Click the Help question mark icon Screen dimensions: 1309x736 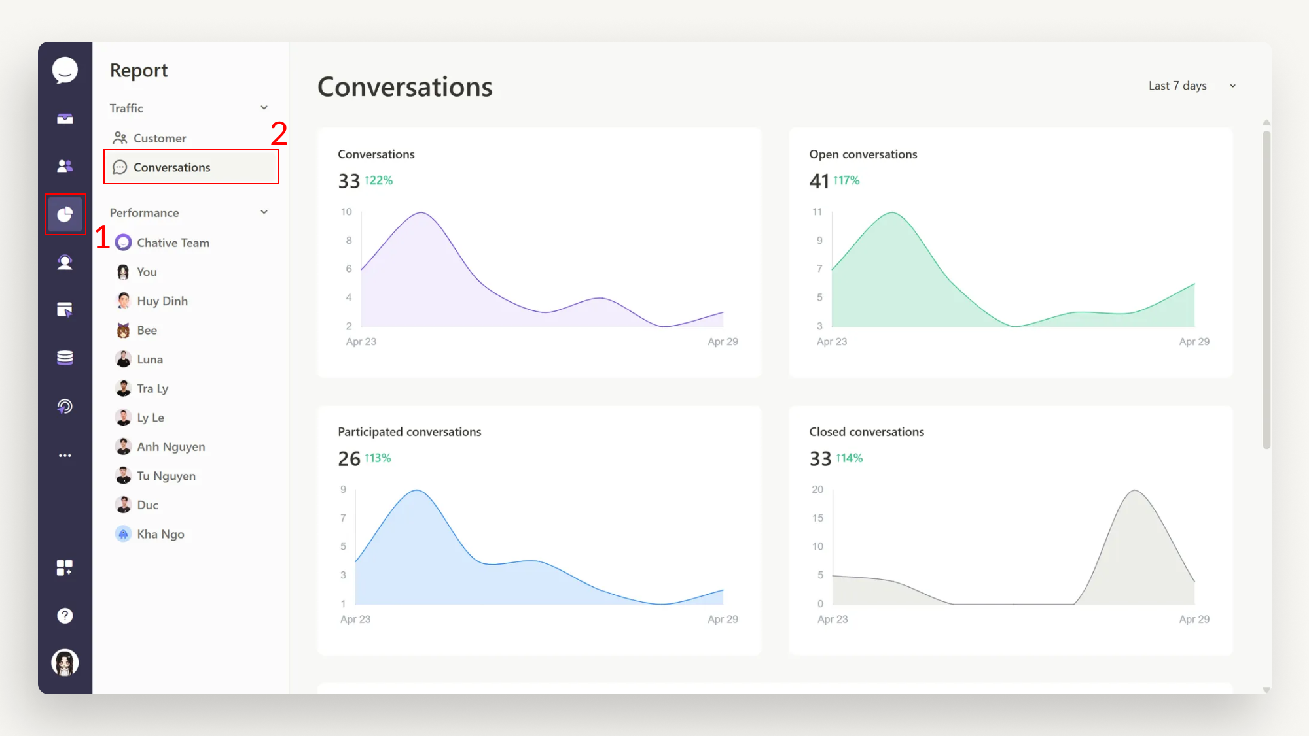65,615
